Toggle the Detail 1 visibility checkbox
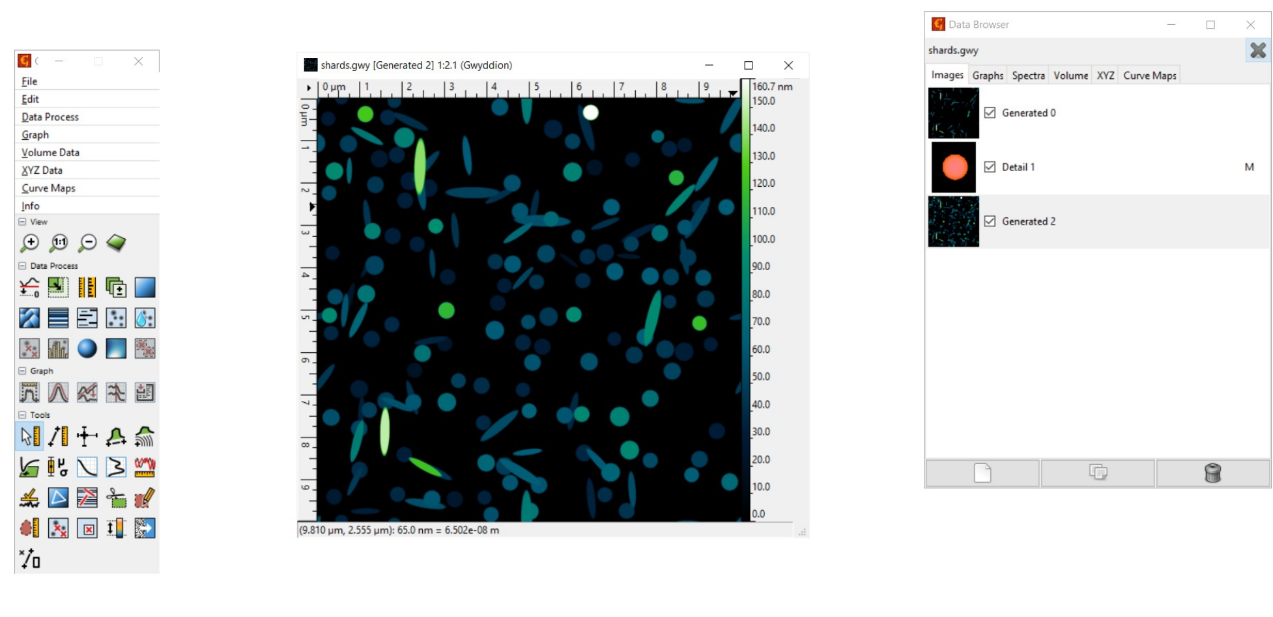 point(990,167)
